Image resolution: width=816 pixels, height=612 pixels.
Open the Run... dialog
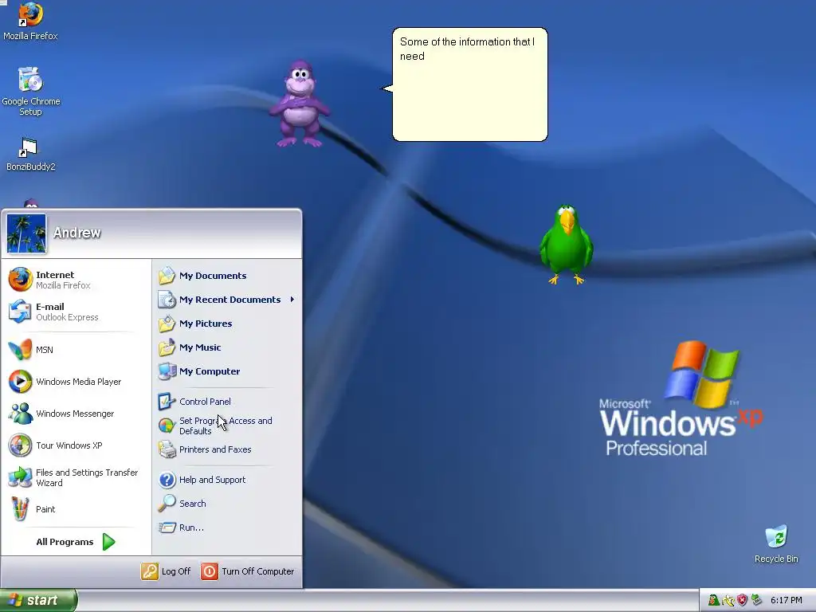pos(227,528)
